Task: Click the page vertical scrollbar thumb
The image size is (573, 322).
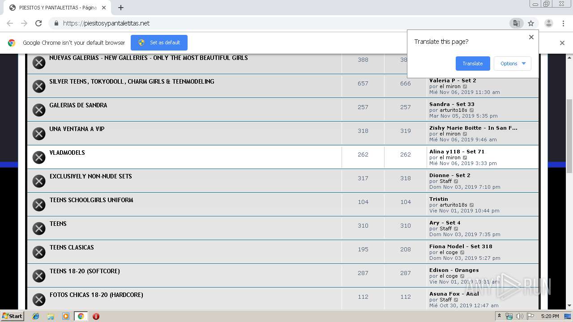Action: coord(569,136)
